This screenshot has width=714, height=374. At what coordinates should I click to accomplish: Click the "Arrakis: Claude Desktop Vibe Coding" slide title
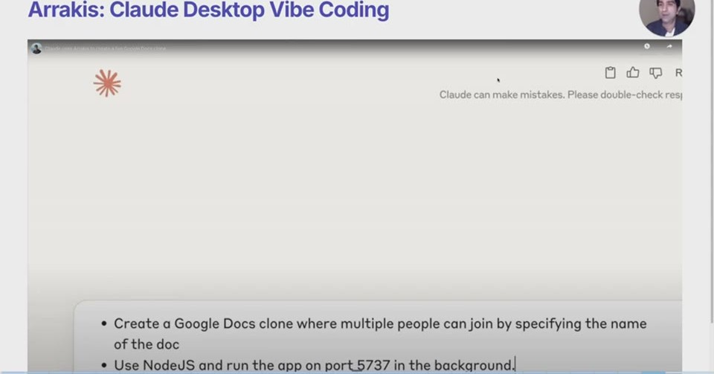(x=208, y=10)
